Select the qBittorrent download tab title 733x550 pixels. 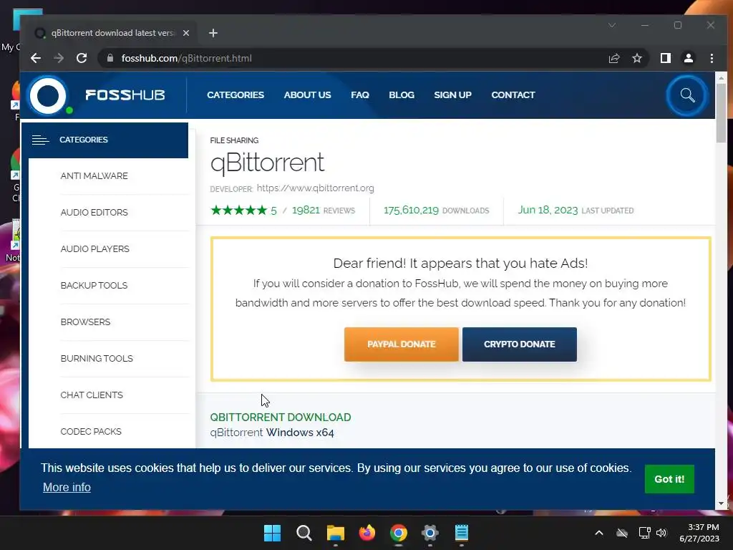(x=112, y=33)
